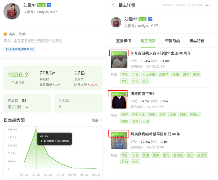Click the data update timestamp 2021-08-04
Screen dimensions: 218x180
tap(182, 5)
